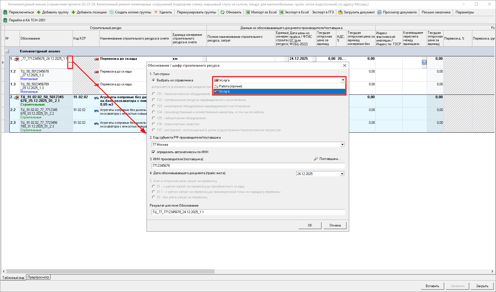
Task: Open supplier search via the magnifier icon
Action: pos(316,159)
